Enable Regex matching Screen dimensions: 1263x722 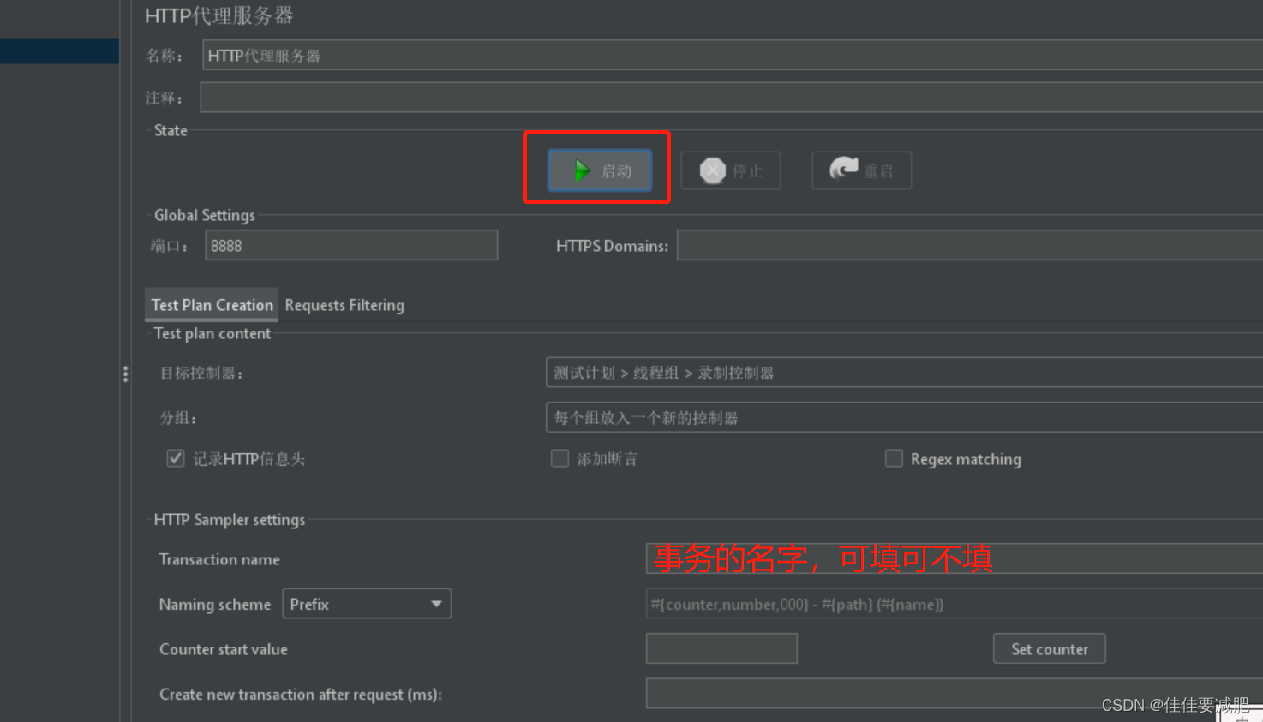point(894,458)
